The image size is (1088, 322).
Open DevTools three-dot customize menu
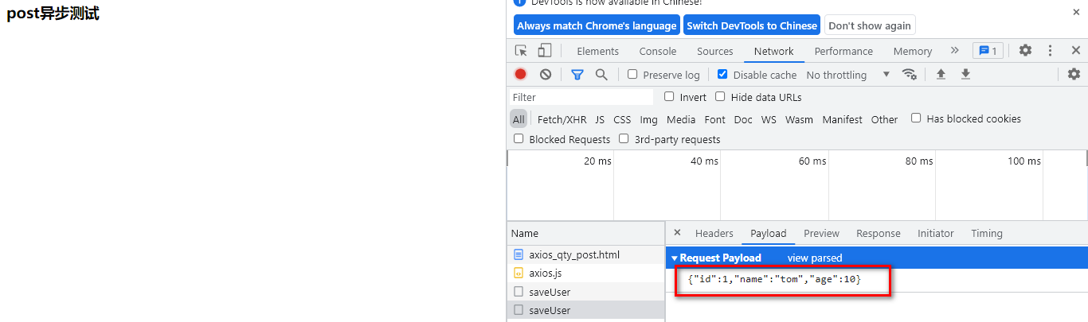click(1051, 50)
